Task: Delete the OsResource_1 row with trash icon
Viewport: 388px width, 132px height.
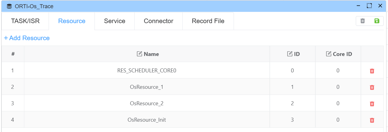Action: click(x=372, y=87)
